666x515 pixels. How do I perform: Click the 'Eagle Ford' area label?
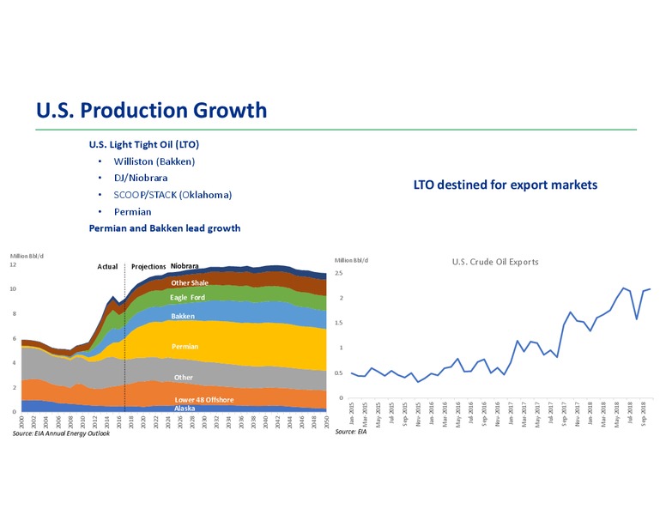(187, 298)
